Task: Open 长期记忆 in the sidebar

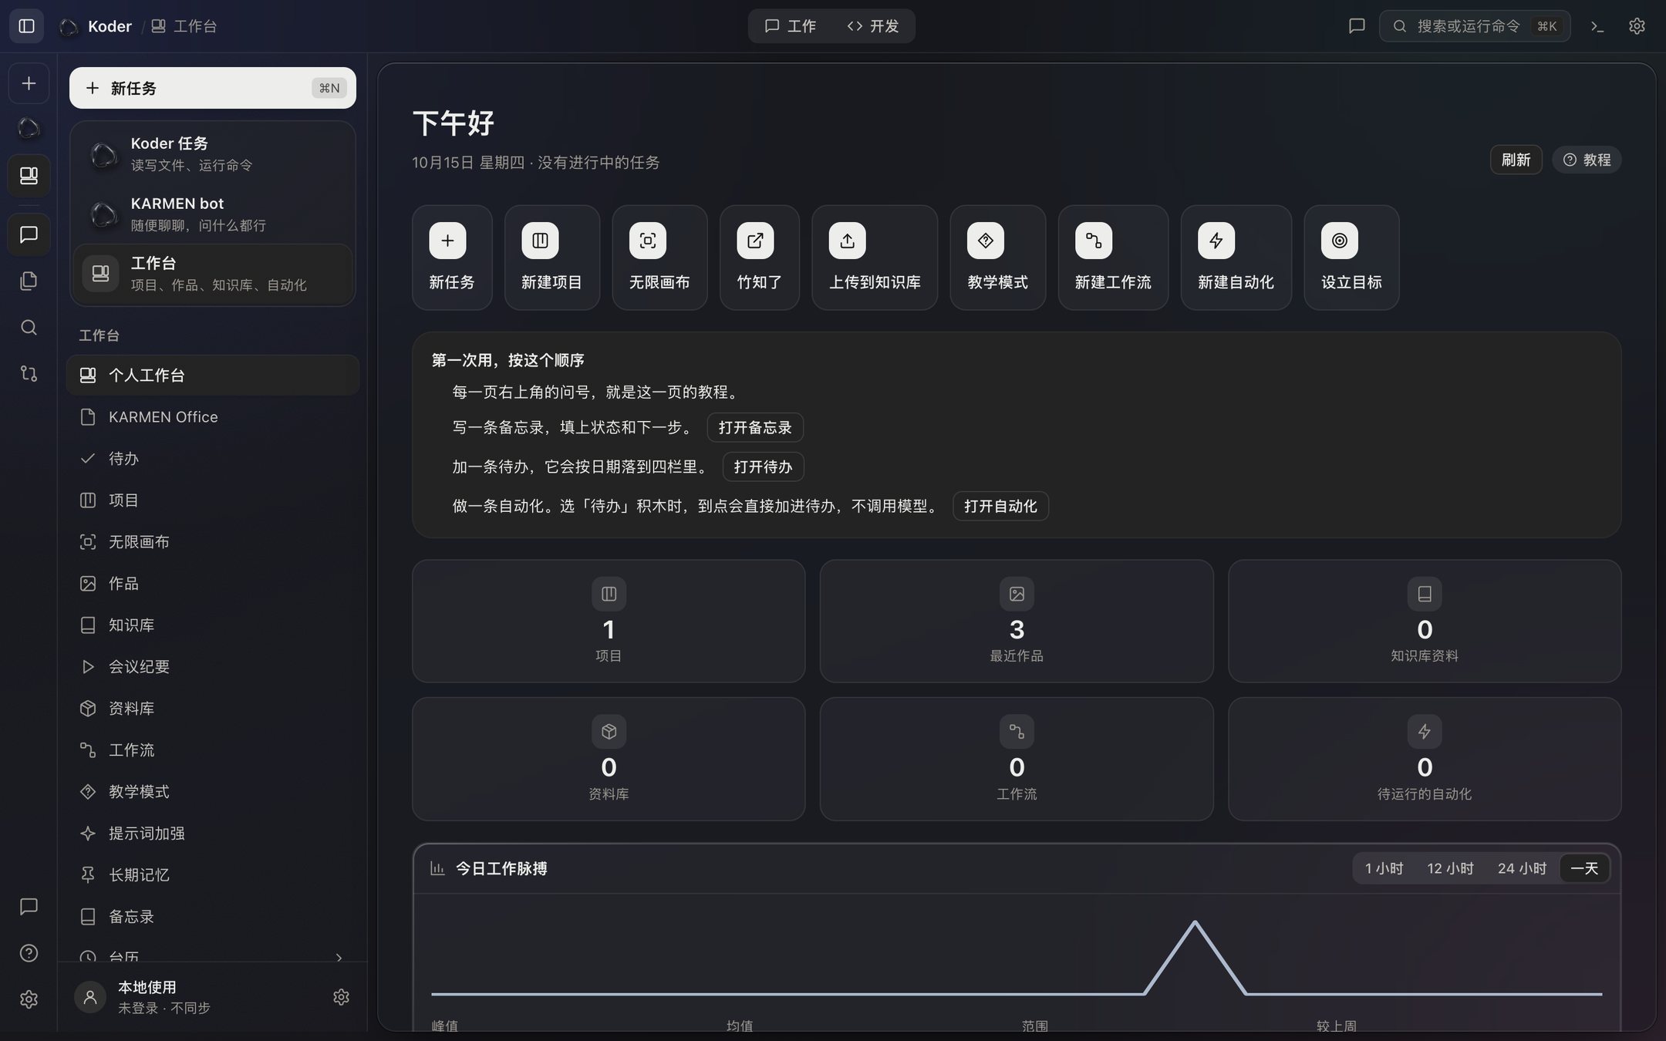Action: tap(212, 875)
